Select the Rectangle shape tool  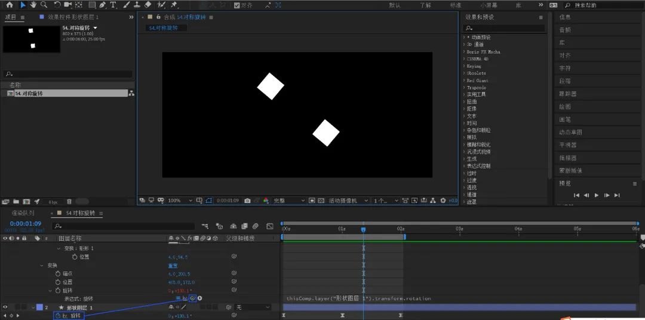(x=92, y=5)
